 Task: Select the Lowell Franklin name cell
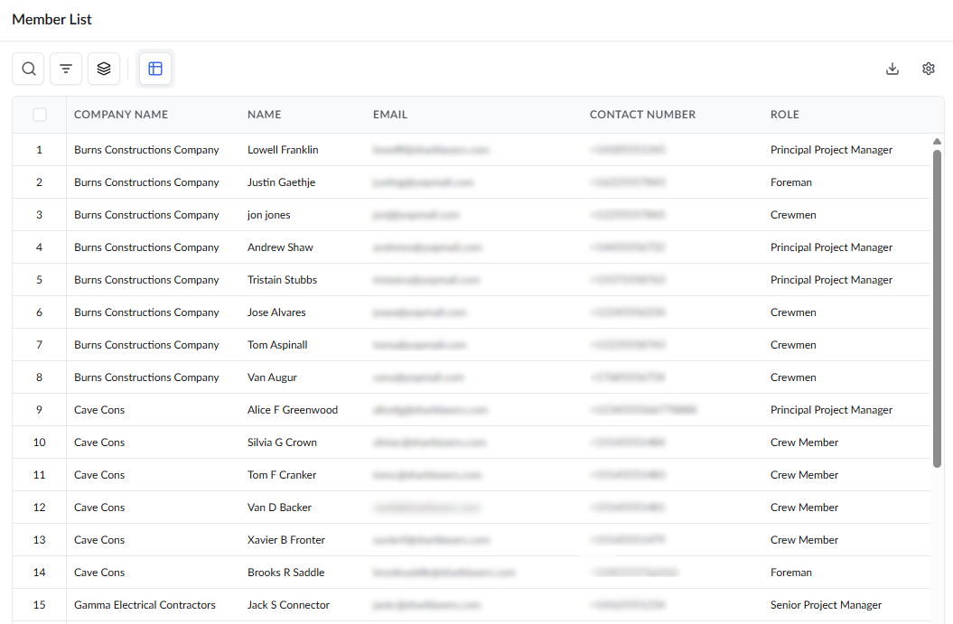pyautogui.click(x=283, y=150)
